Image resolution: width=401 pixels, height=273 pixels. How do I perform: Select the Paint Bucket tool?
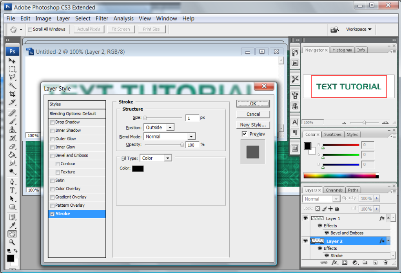point(12,155)
